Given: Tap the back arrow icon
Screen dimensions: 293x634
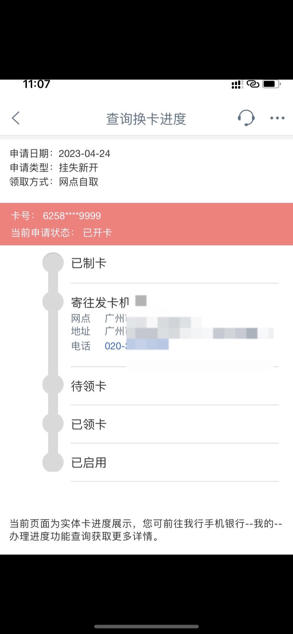Looking at the screenshot, I should [x=16, y=118].
